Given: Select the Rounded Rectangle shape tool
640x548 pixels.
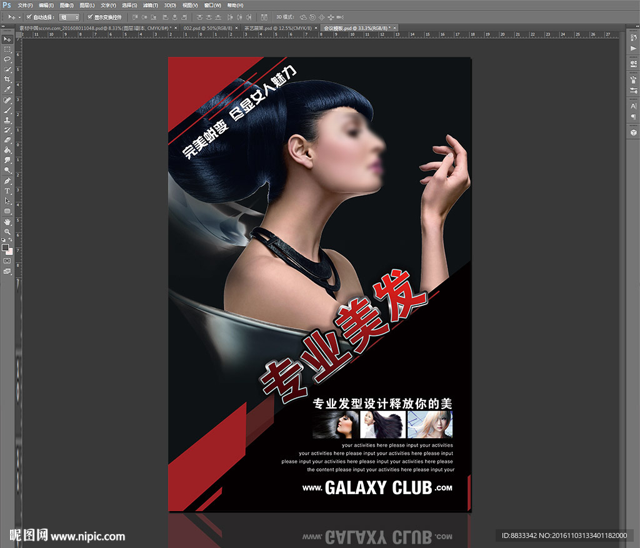Looking at the screenshot, I should (x=7, y=211).
